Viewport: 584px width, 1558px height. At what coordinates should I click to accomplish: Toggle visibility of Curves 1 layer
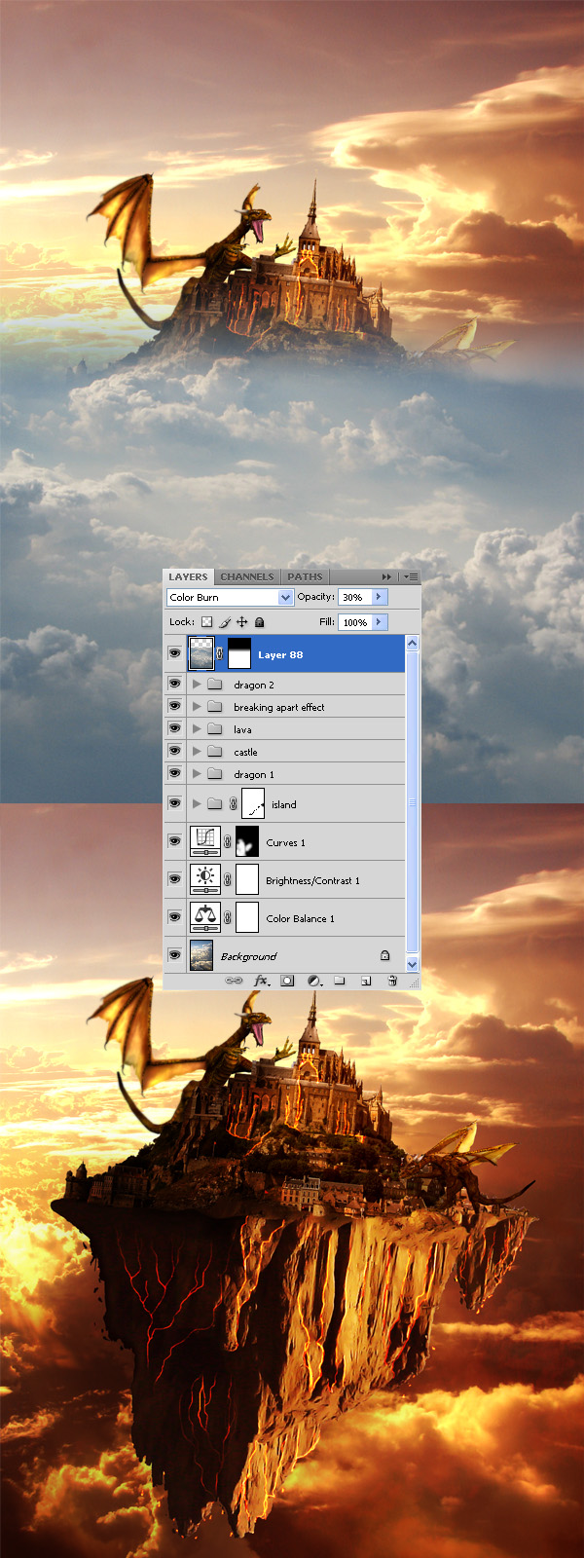tap(175, 841)
